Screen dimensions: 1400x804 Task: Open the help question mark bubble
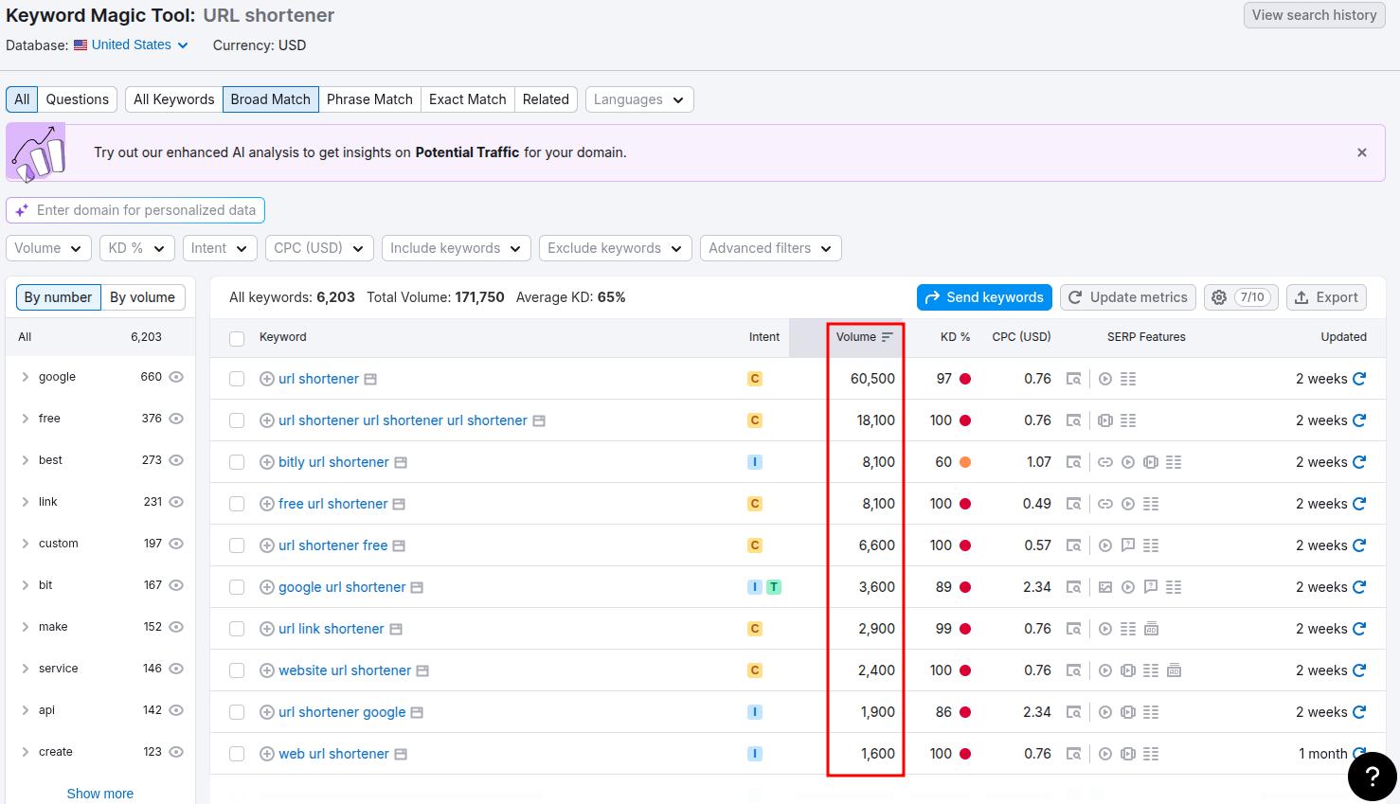(1372, 777)
